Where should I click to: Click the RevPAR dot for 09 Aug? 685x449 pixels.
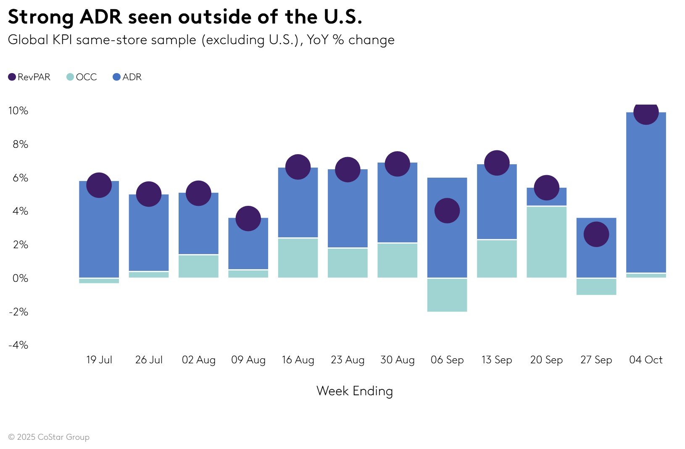pyautogui.click(x=248, y=218)
